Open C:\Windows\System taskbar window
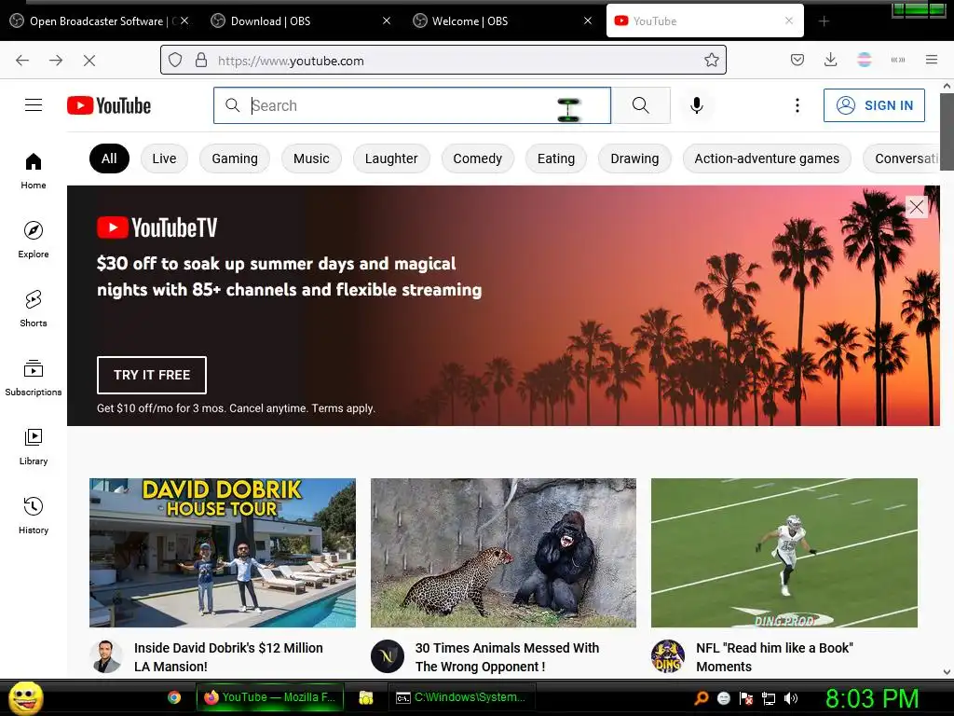This screenshot has width=954, height=716. click(462, 697)
